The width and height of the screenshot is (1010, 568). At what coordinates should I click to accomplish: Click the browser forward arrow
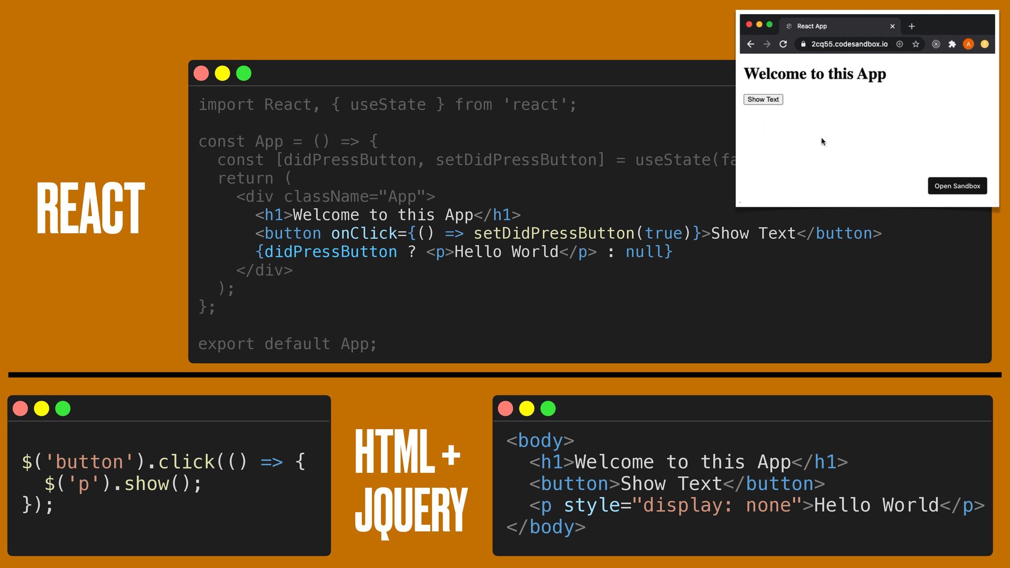pos(767,44)
